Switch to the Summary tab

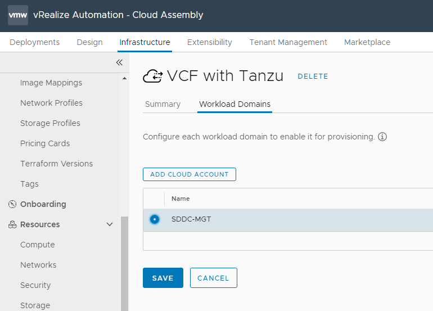click(163, 104)
